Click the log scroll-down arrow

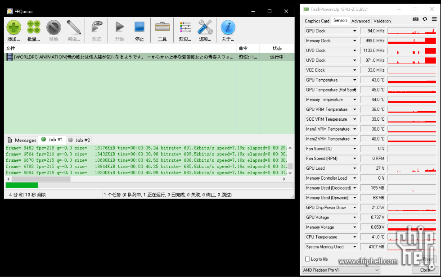point(290,173)
